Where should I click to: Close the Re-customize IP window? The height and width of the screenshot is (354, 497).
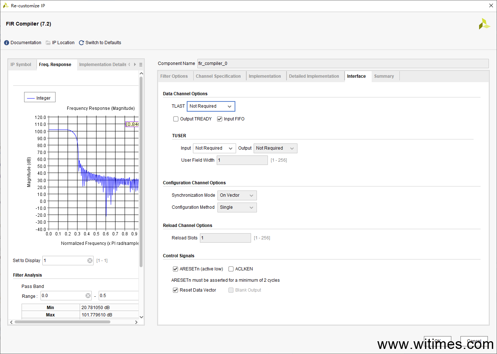[491, 5]
